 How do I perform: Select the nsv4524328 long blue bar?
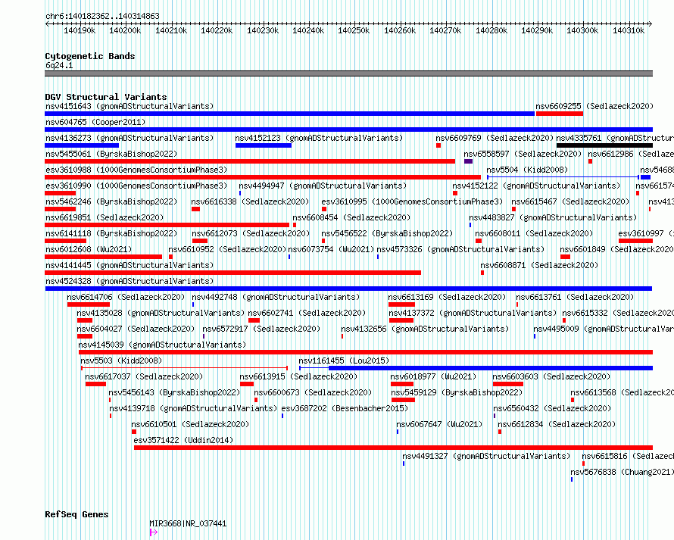[x=348, y=289]
